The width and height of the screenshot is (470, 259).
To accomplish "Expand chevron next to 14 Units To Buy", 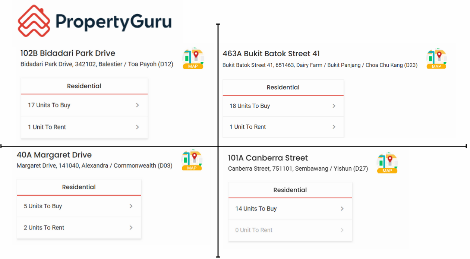I will click(342, 209).
